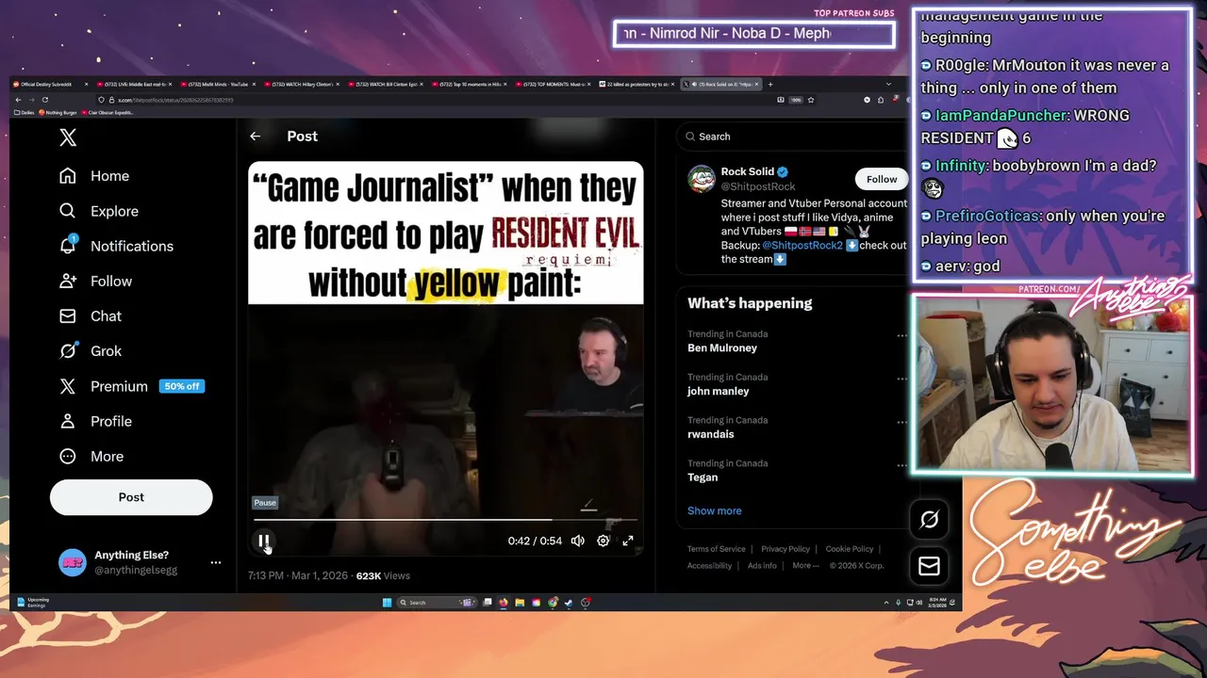Screen dimensions: 1207x678
Task: Open Firefox from the taskbar
Action: (504, 603)
